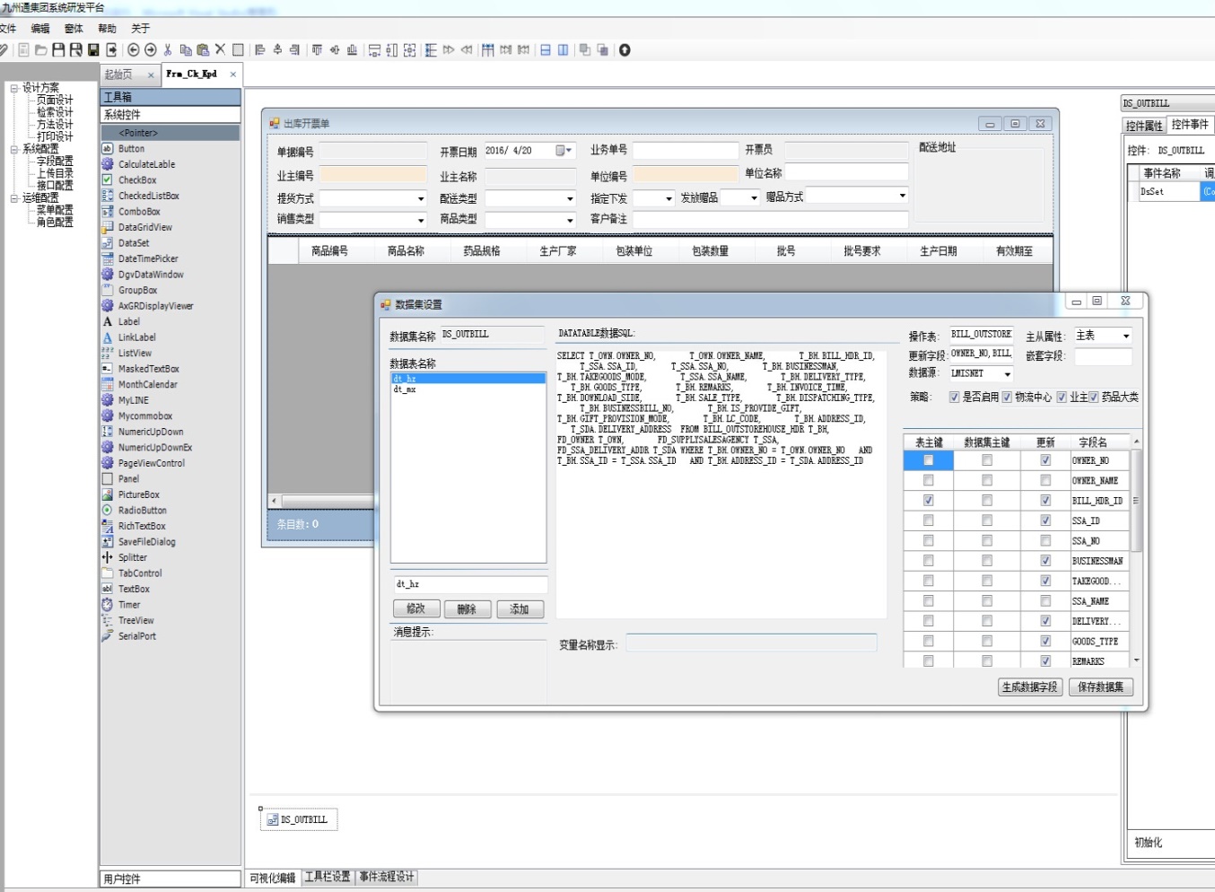Click the open folder toolbar icon
This screenshot has height=892, width=1215.
tap(41, 50)
